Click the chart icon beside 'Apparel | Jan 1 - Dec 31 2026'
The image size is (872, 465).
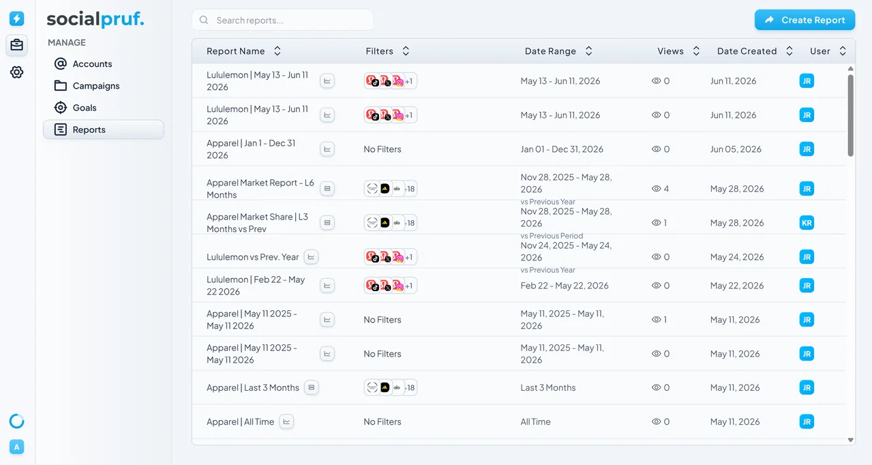pyautogui.click(x=327, y=149)
